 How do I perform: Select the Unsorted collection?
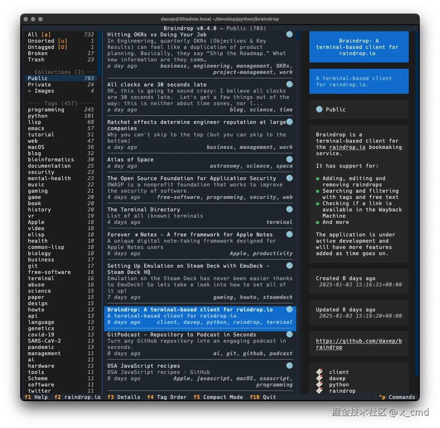[61, 41]
